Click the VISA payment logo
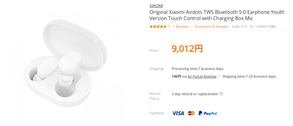Screen dimensions: 293x126 click(x=178, y=113)
